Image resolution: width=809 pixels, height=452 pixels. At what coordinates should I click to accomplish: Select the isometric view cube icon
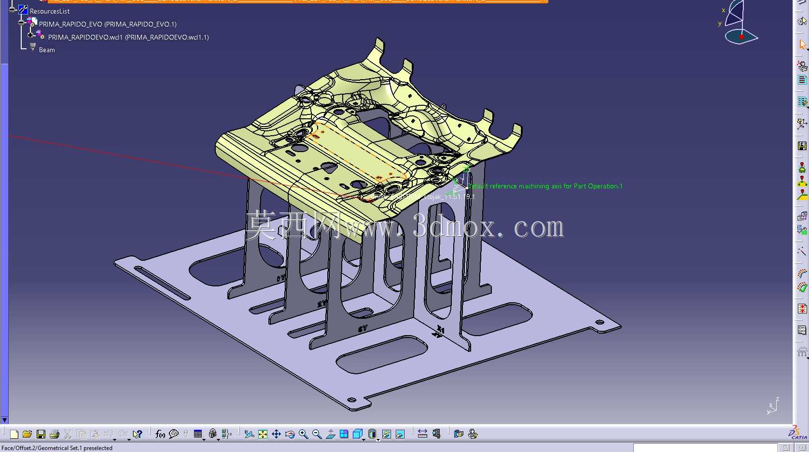click(357, 434)
